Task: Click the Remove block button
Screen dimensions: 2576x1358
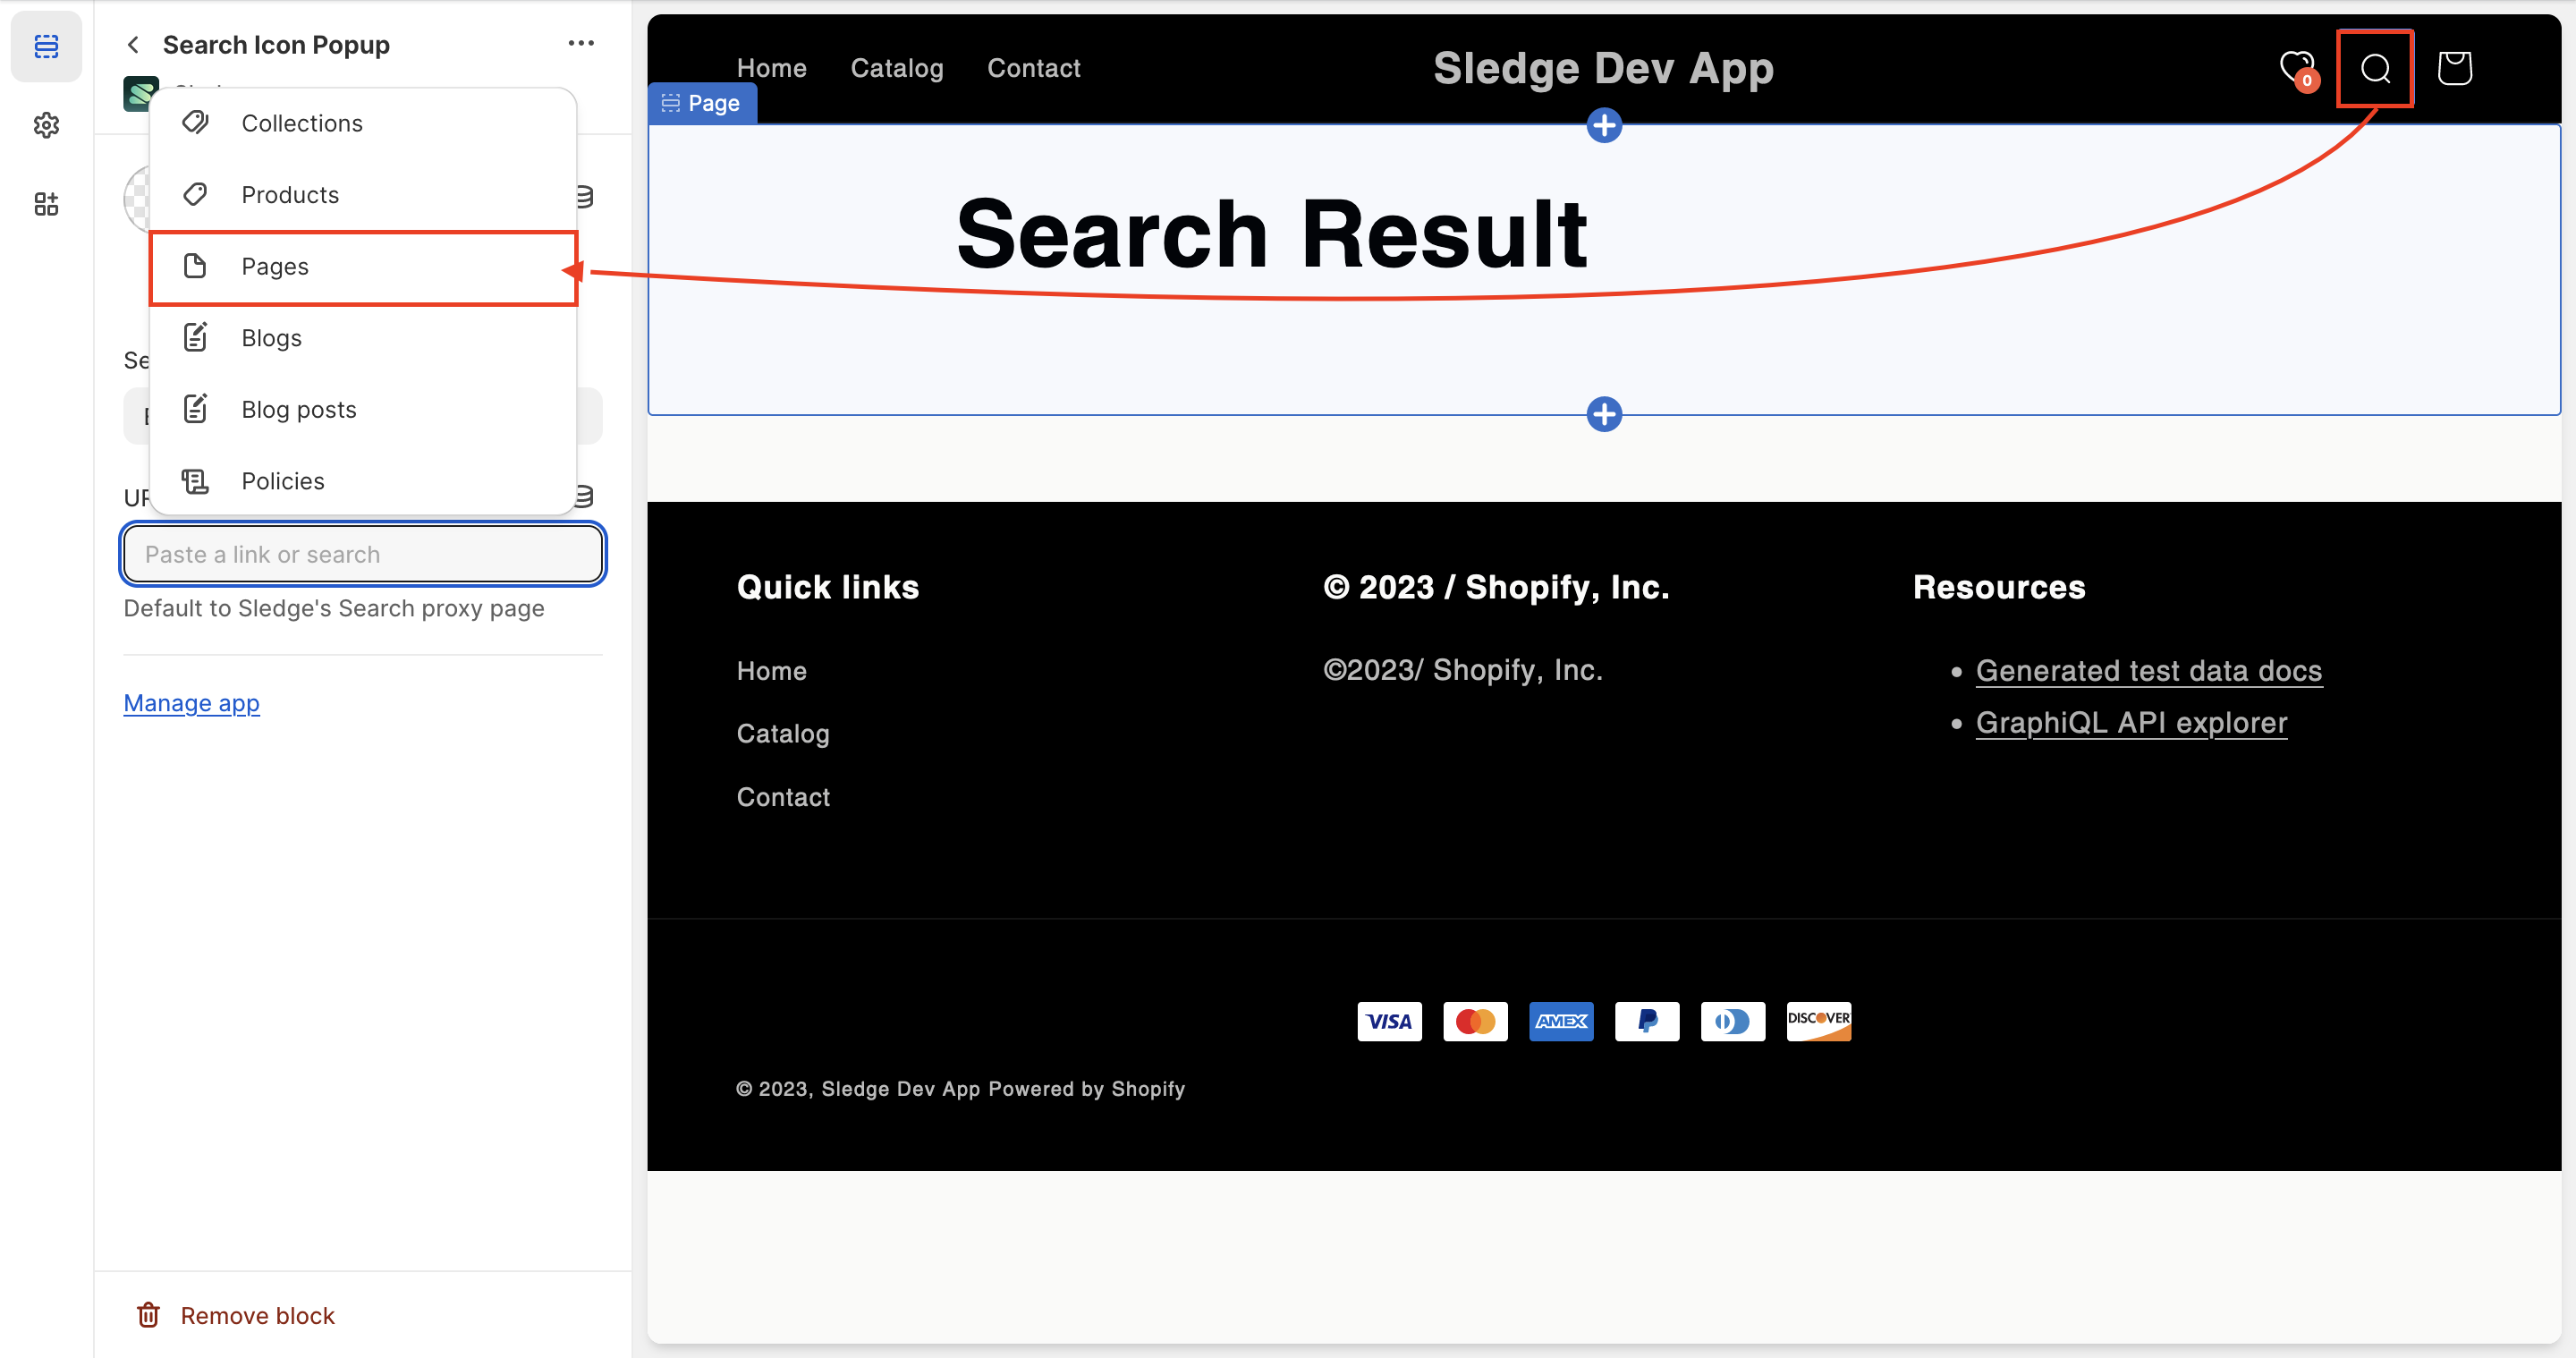Action: (x=257, y=1315)
